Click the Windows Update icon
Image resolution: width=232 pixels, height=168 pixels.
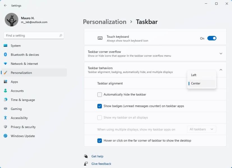coord(5,136)
